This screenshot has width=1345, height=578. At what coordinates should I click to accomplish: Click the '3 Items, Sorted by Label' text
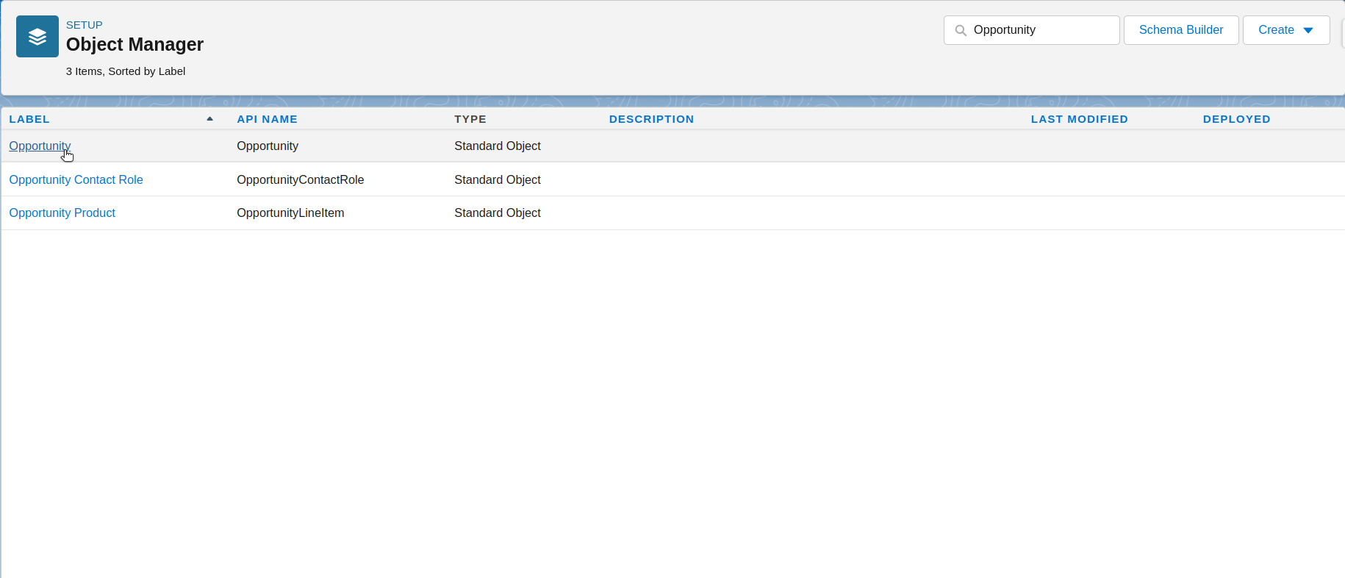point(126,71)
